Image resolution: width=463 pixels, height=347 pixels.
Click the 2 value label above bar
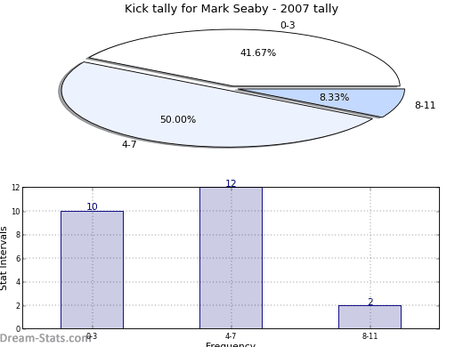[x=370, y=302]
